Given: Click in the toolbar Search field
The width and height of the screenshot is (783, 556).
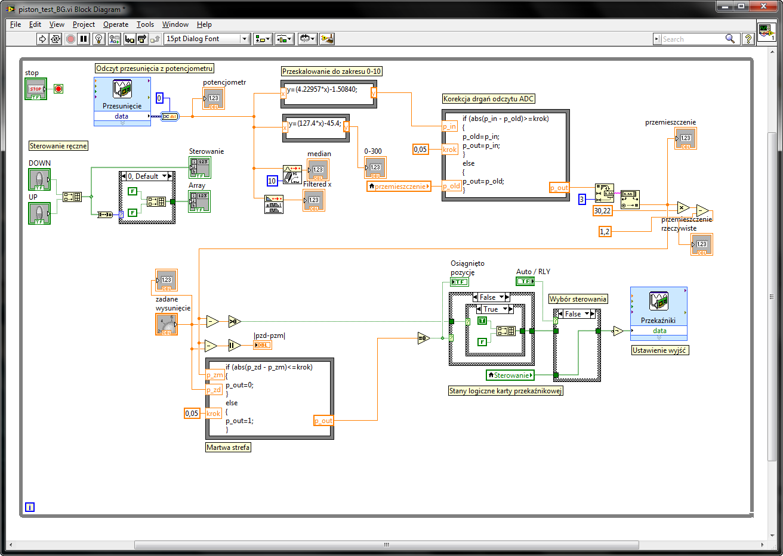Looking at the screenshot, I should point(692,39).
